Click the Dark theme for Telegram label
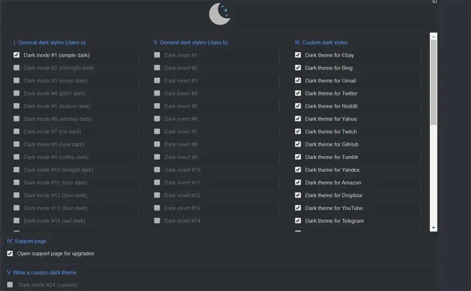Viewport: 471px width, 291px height. point(334,221)
